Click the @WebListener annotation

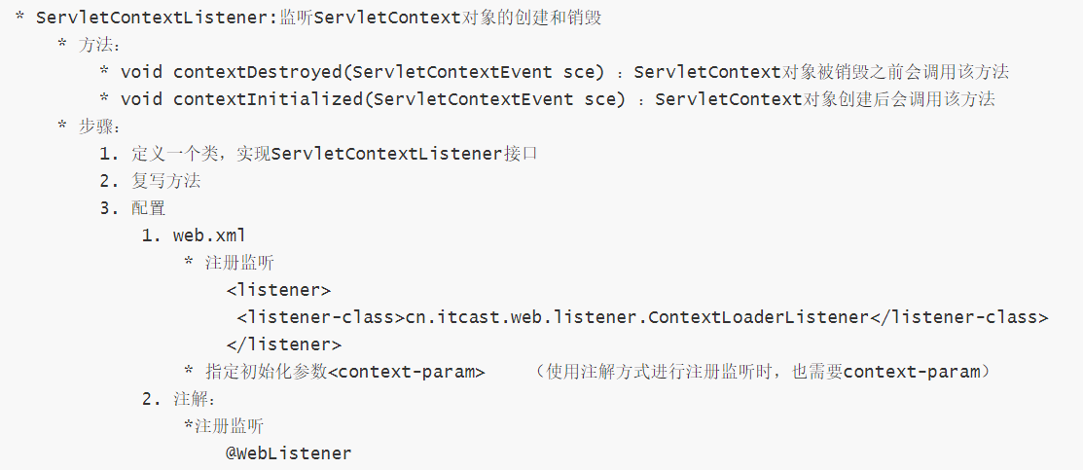289,453
